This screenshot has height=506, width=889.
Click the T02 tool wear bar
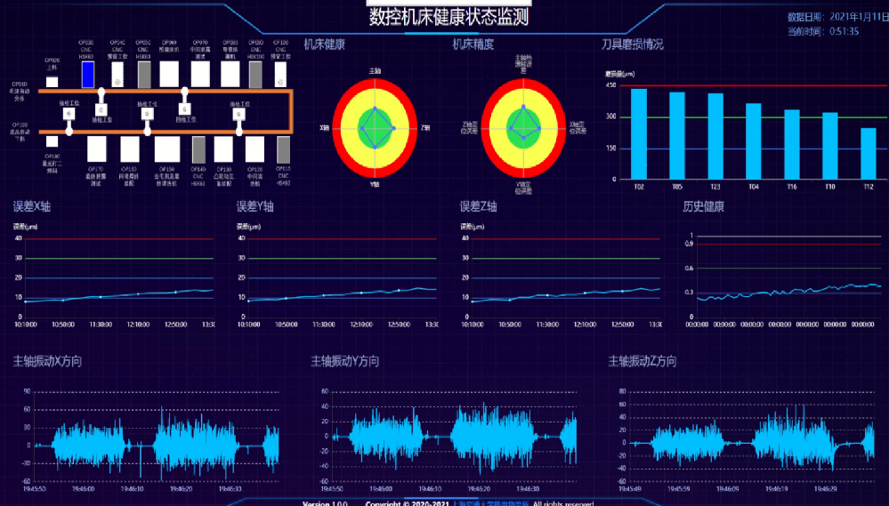[x=639, y=133]
